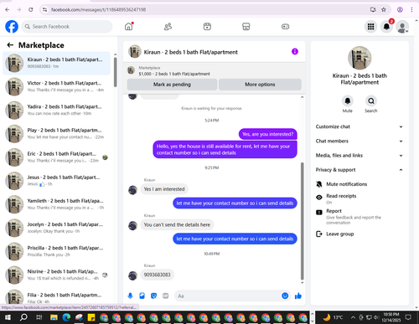Screen dimensions: 419x324
Task: Expand Customize chat section
Action: pyautogui.click(x=360, y=126)
